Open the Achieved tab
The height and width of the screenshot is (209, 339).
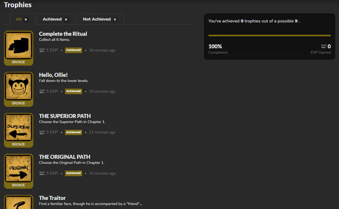pos(55,19)
